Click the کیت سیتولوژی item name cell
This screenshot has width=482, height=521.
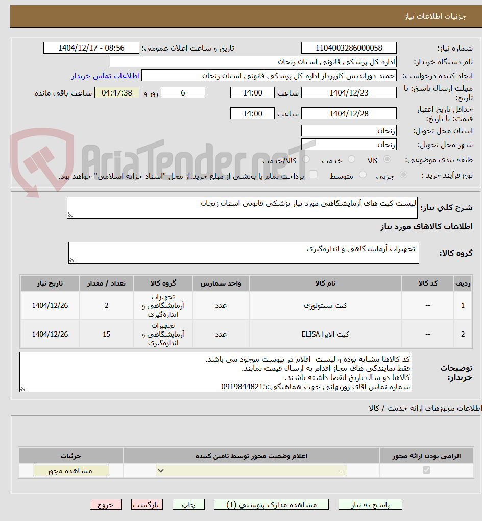click(326, 305)
